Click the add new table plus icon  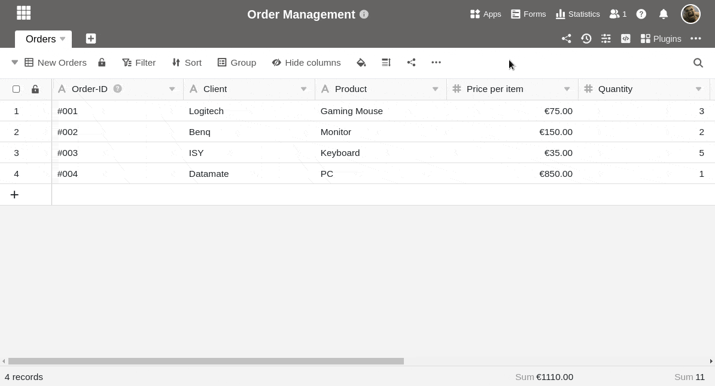click(x=91, y=39)
